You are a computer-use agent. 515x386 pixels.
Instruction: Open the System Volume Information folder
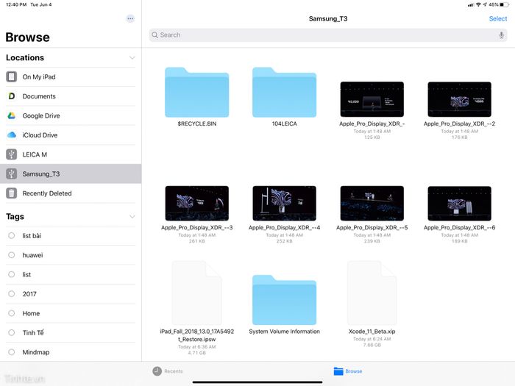pyautogui.click(x=284, y=300)
